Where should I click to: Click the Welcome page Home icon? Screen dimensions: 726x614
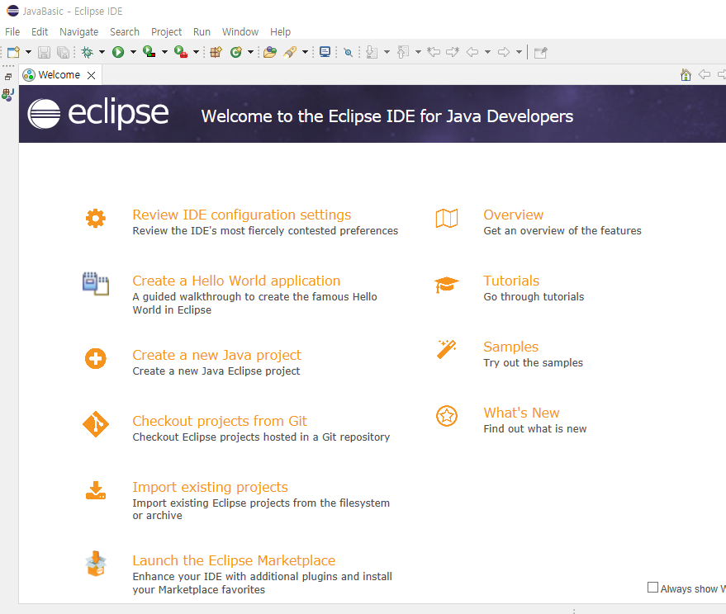click(x=686, y=74)
